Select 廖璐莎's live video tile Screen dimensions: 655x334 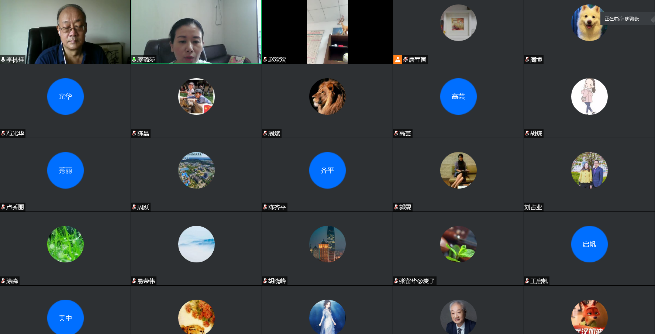point(196,32)
